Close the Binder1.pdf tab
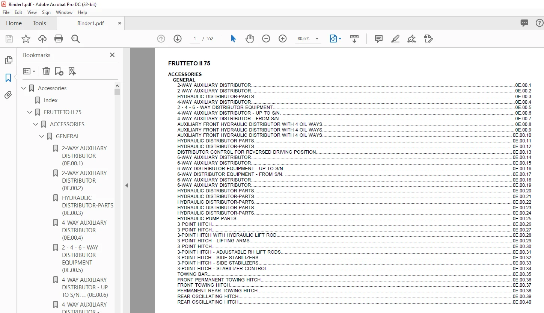544x313 pixels. pos(119,23)
